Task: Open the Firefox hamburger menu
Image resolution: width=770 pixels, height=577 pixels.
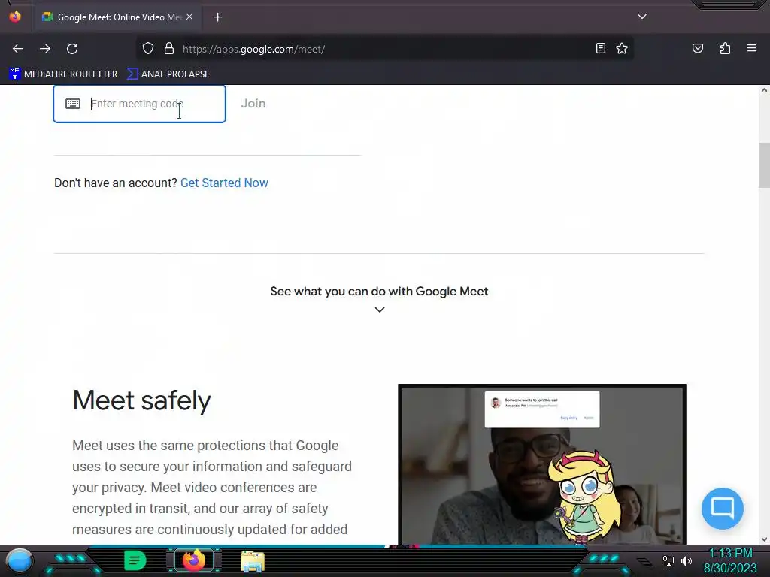Action: pyautogui.click(x=751, y=48)
